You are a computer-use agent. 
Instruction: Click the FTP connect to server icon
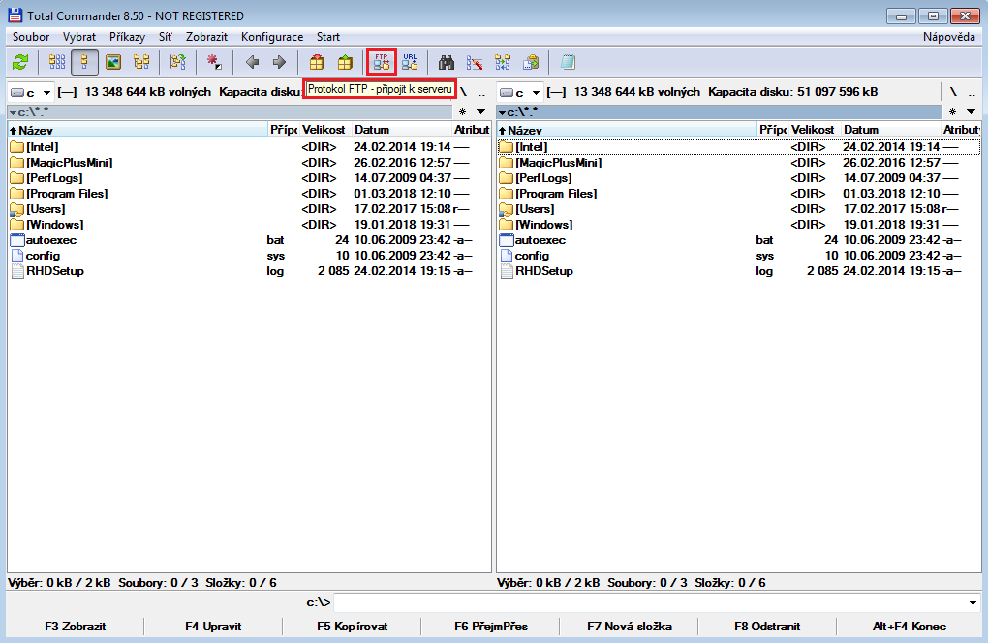coord(381,63)
